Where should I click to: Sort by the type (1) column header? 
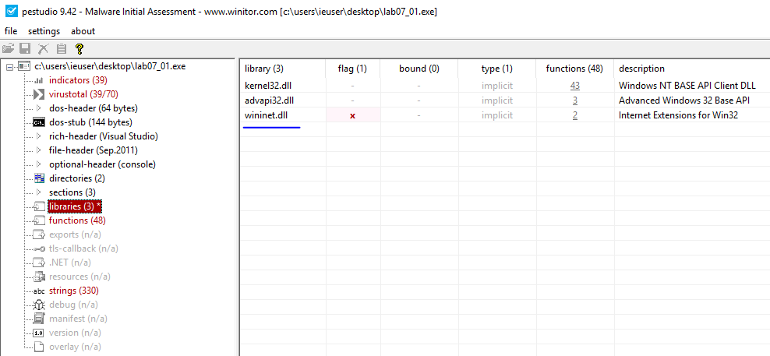point(497,69)
